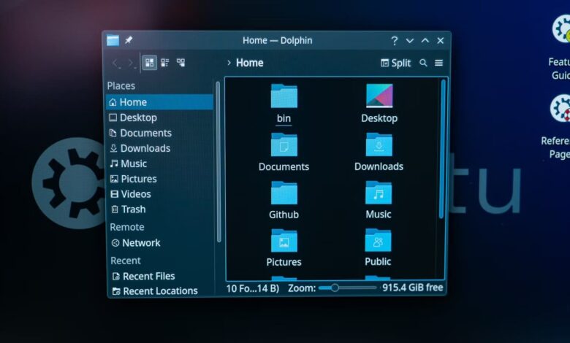This screenshot has height=343, width=570.
Task: Select the Downloads folder icon in file view
Action: (x=379, y=144)
